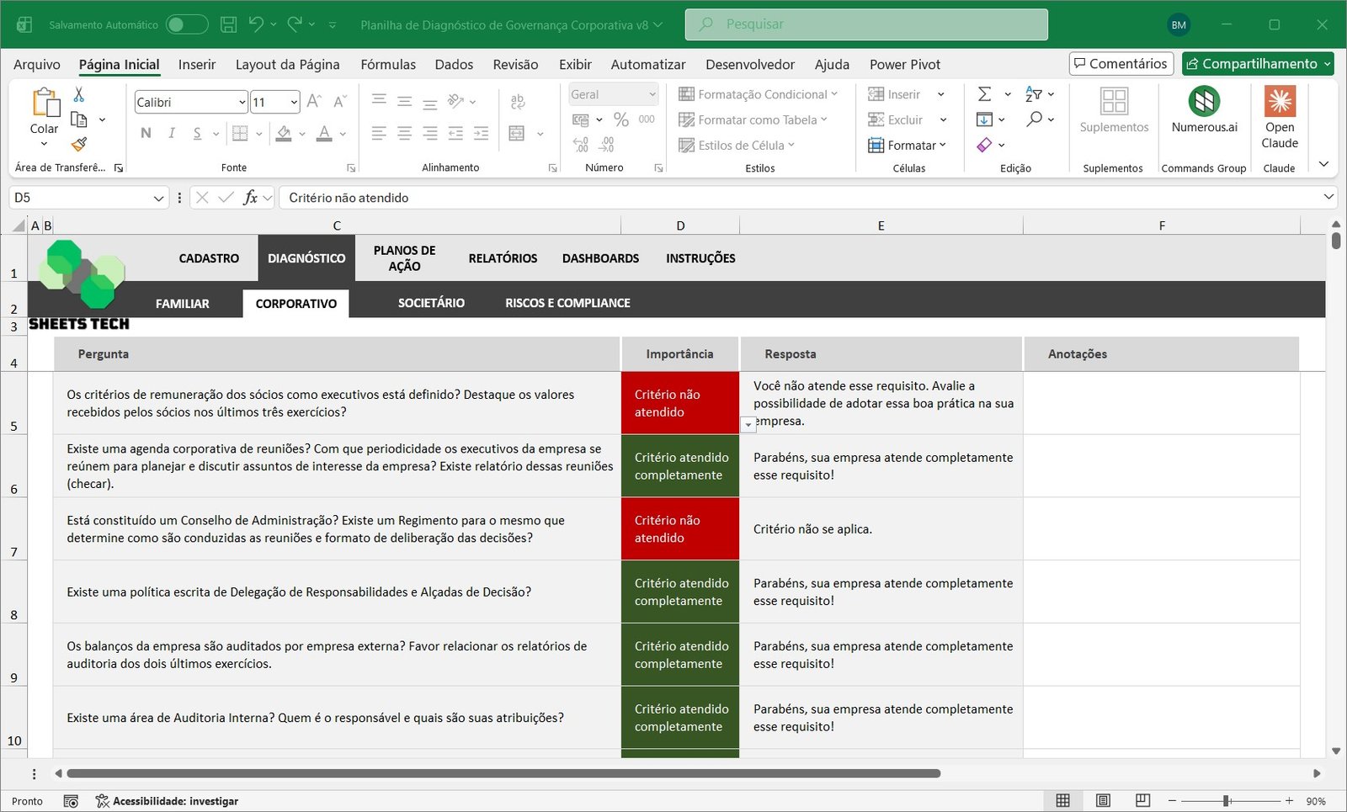Toggle the Salvamento Automático switch
Viewport: 1347px width, 812px height.
click(186, 24)
